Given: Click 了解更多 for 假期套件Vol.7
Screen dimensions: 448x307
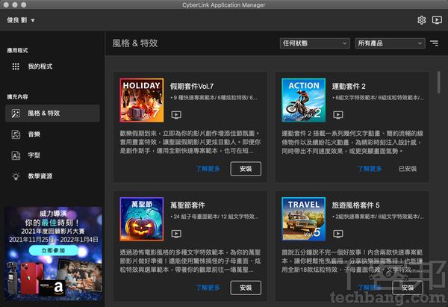Looking at the screenshot, I should click(x=208, y=169).
